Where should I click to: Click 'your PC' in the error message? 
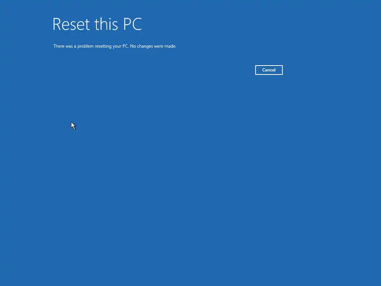click(120, 46)
